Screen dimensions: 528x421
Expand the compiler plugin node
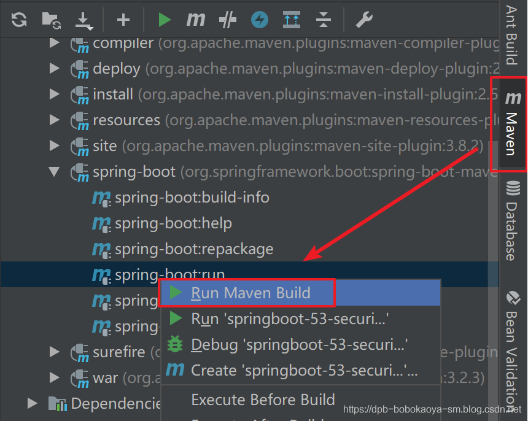54,43
